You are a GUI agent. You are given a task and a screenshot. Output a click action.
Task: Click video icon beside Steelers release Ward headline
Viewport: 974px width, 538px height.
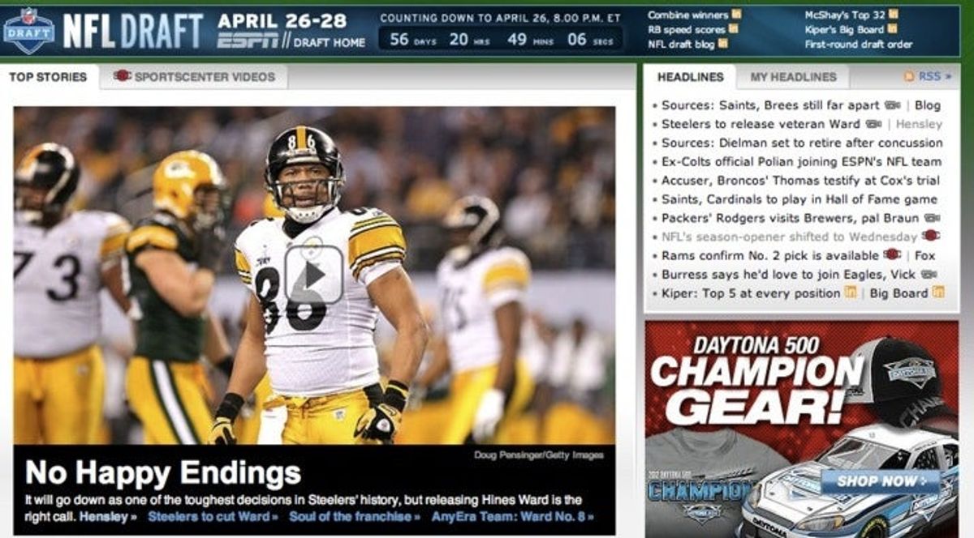coord(873,124)
